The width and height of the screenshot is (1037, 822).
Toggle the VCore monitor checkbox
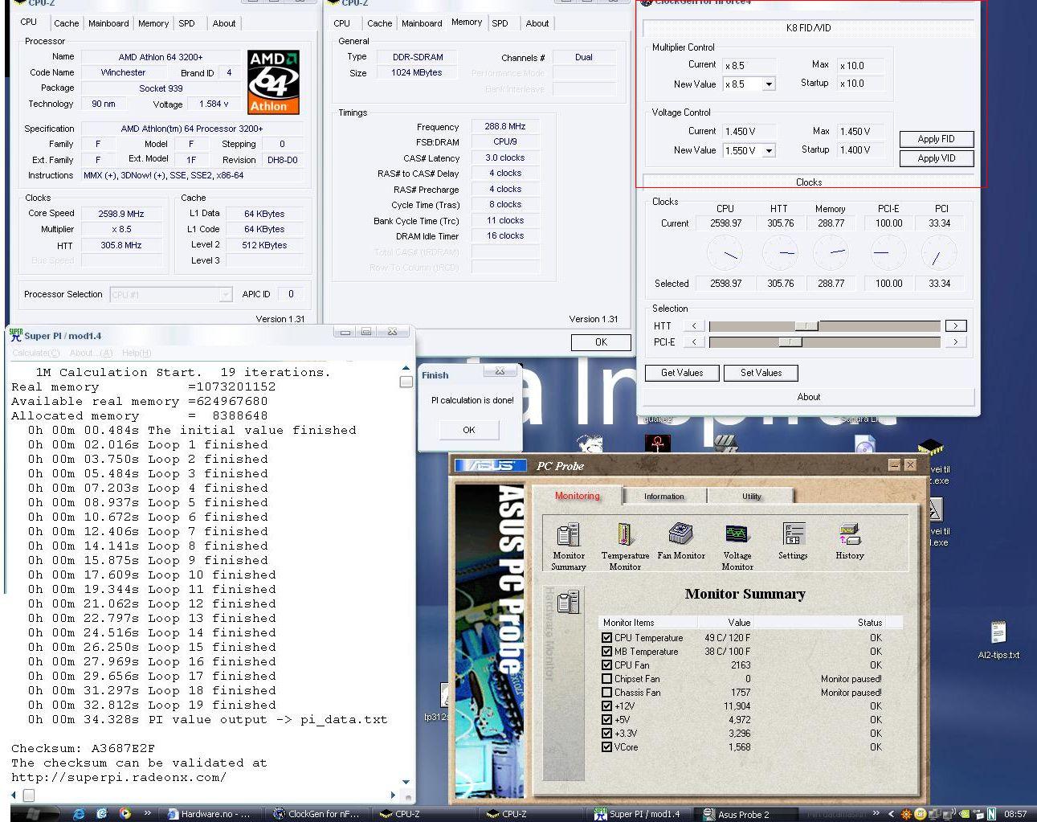click(x=607, y=747)
